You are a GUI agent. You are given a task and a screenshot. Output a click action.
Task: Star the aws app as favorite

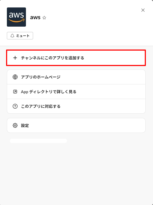click(x=44, y=18)
